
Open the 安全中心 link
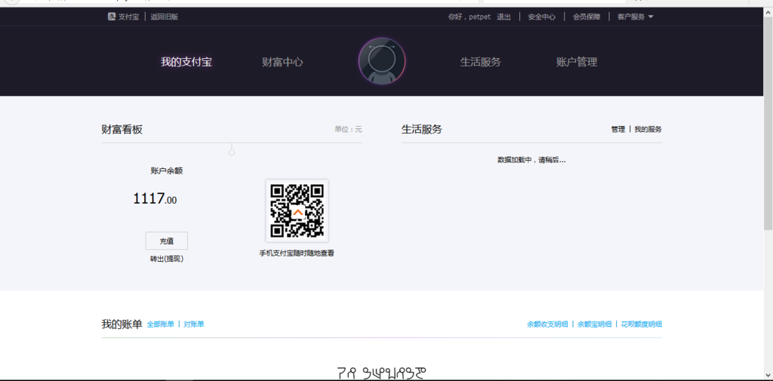click(x=541, y=17)
